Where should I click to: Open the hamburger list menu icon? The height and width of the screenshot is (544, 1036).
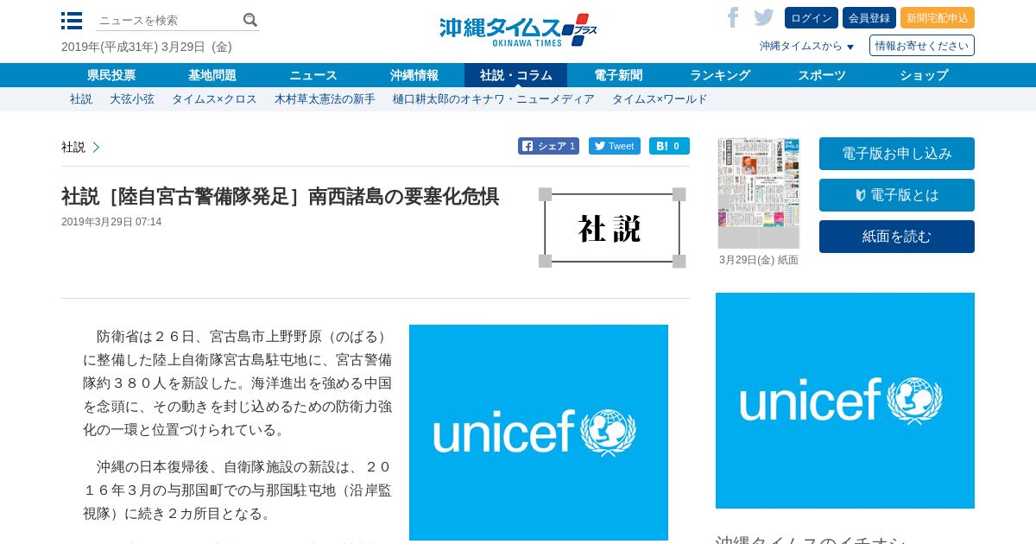pos(72,21)
